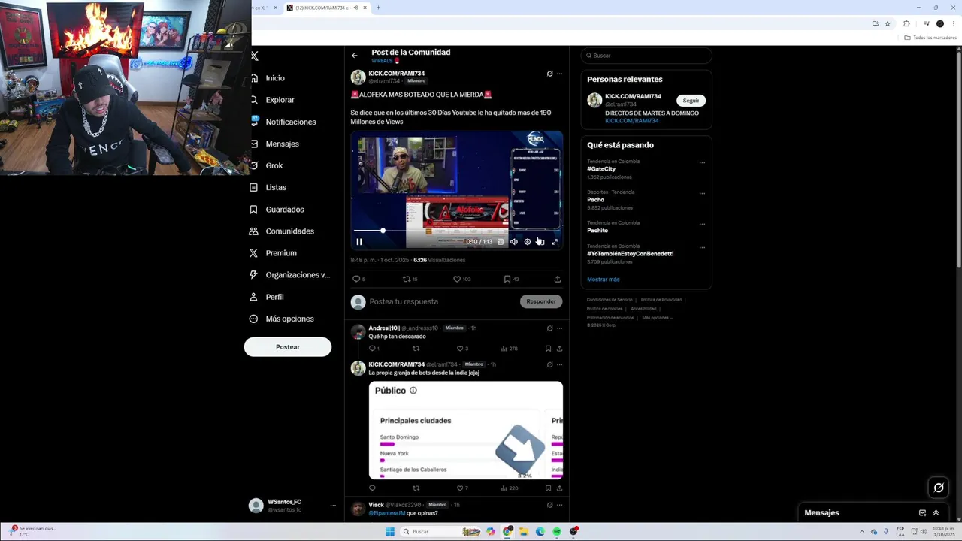Open Inicio in the X sidebar
The height and width of the screenshot is (541, 962).
(268, 78)
